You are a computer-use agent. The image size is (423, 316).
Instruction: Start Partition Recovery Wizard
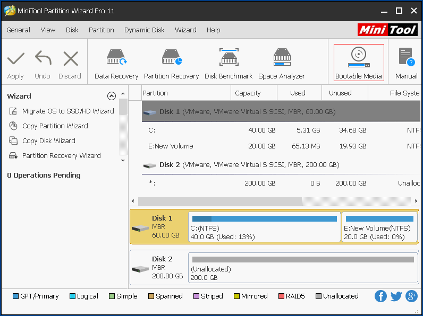coord(62,155)
